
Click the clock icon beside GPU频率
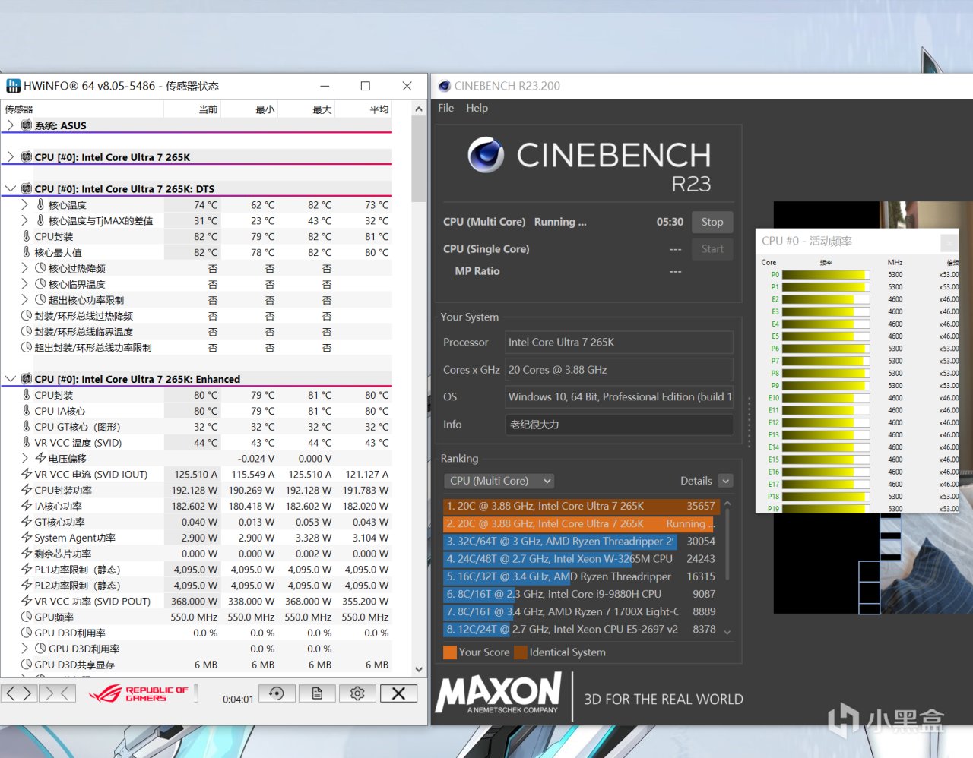pos(27,617)
